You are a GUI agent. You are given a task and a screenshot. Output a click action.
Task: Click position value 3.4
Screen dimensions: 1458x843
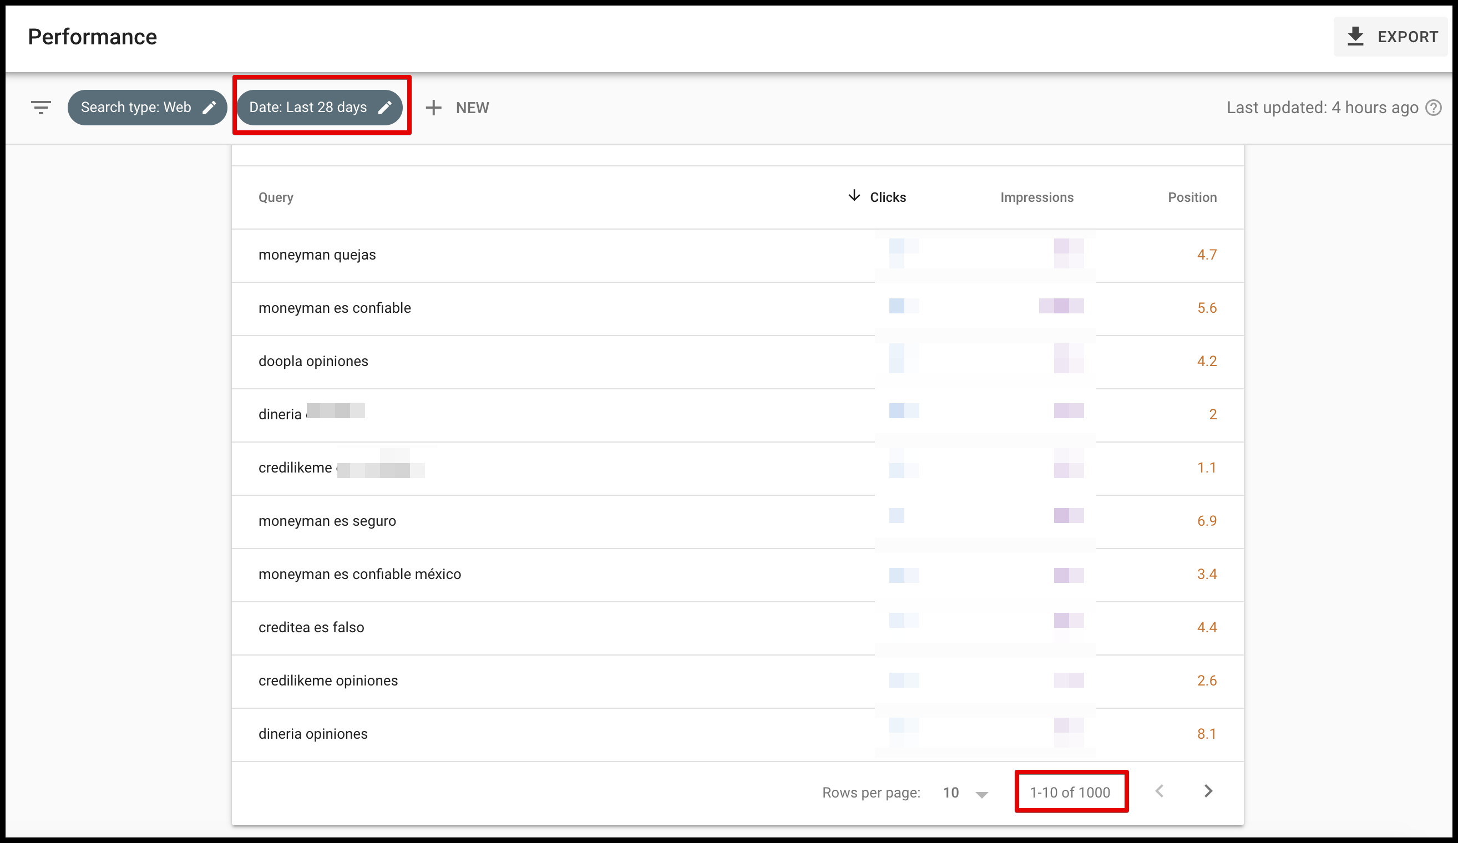point(1207,574)
